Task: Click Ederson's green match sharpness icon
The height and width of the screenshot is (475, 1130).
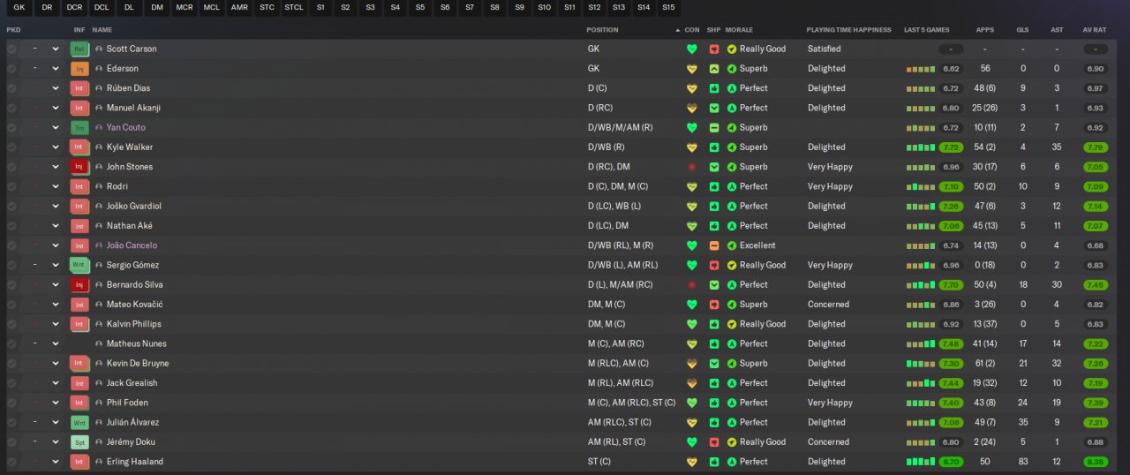Action: [x=714, y=69]
